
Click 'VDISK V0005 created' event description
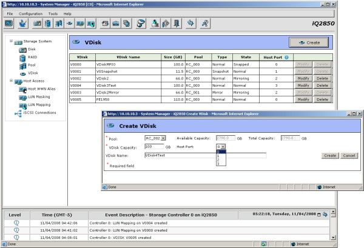tap(120, 238)
